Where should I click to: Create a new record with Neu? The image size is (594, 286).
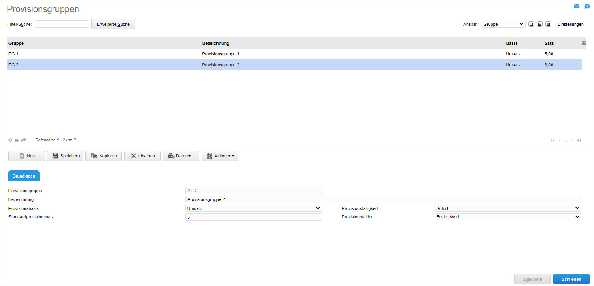point(27,156)
